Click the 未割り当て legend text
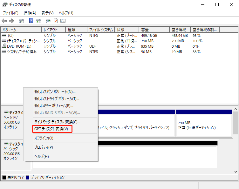 pos(16,178)
